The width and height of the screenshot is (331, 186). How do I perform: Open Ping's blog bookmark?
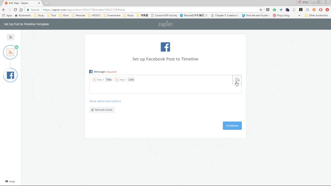(x=281, y=15)
